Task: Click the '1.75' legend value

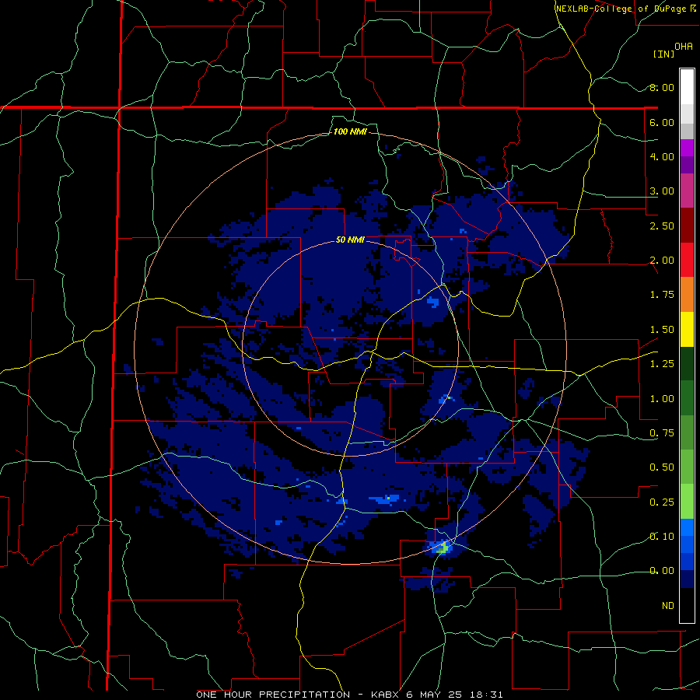Action: pyautogui.click(x=662, y=295)
